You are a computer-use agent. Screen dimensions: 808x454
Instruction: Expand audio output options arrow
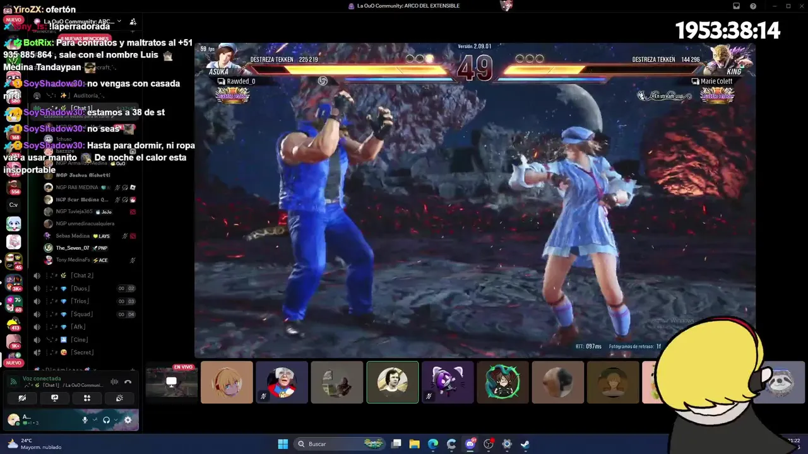(x=116, y=420)
